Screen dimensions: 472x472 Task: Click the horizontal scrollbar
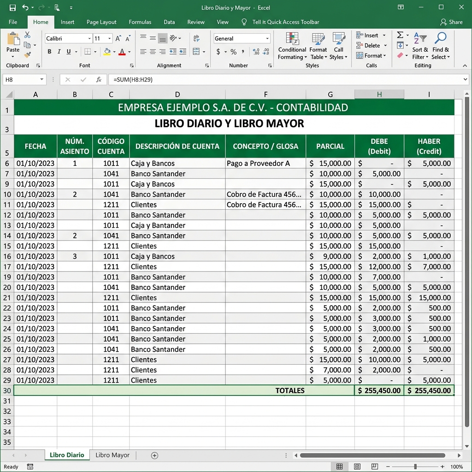tap(372, 455)
